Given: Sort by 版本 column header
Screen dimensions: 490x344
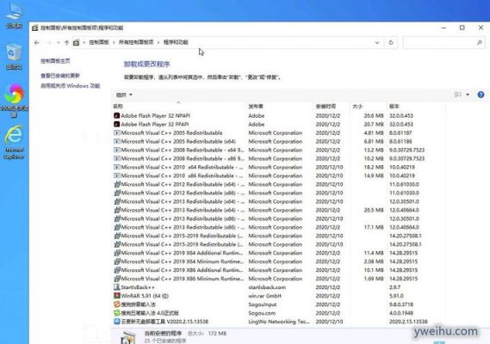Looking at the screenshot, I should click(394, 107).
